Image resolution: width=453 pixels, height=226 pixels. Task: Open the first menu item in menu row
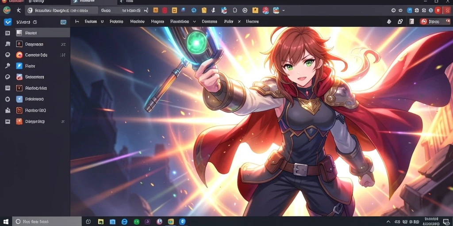90,22
